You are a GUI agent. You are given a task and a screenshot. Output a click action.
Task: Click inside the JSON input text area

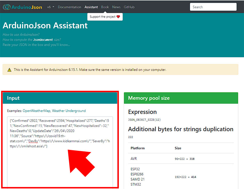click(60, 167)
